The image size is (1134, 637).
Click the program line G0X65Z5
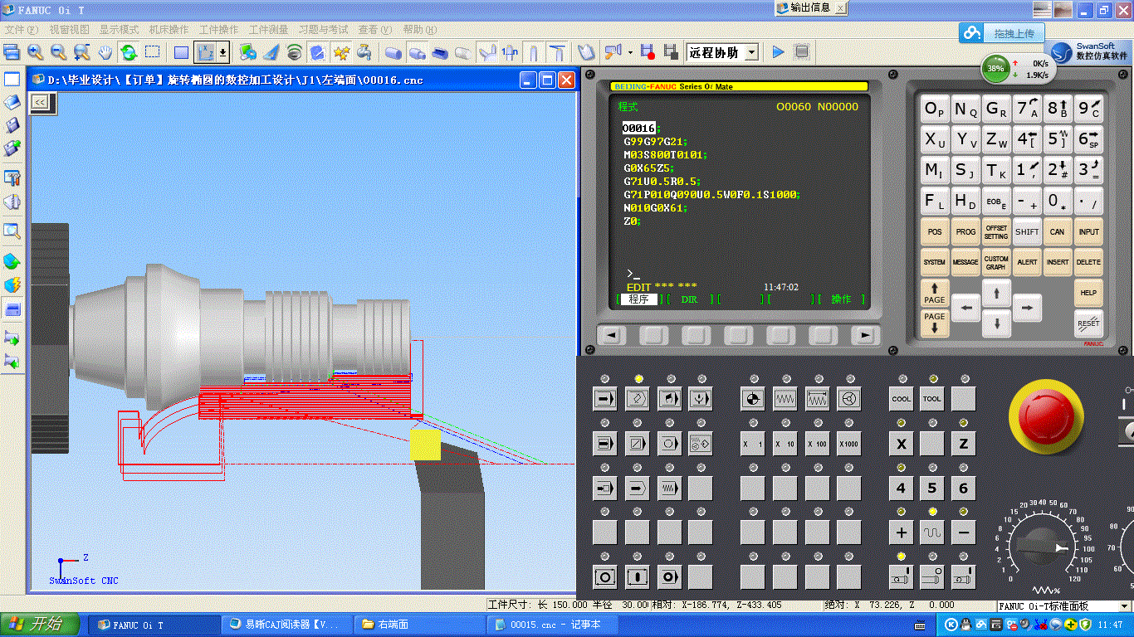[649, 168]
